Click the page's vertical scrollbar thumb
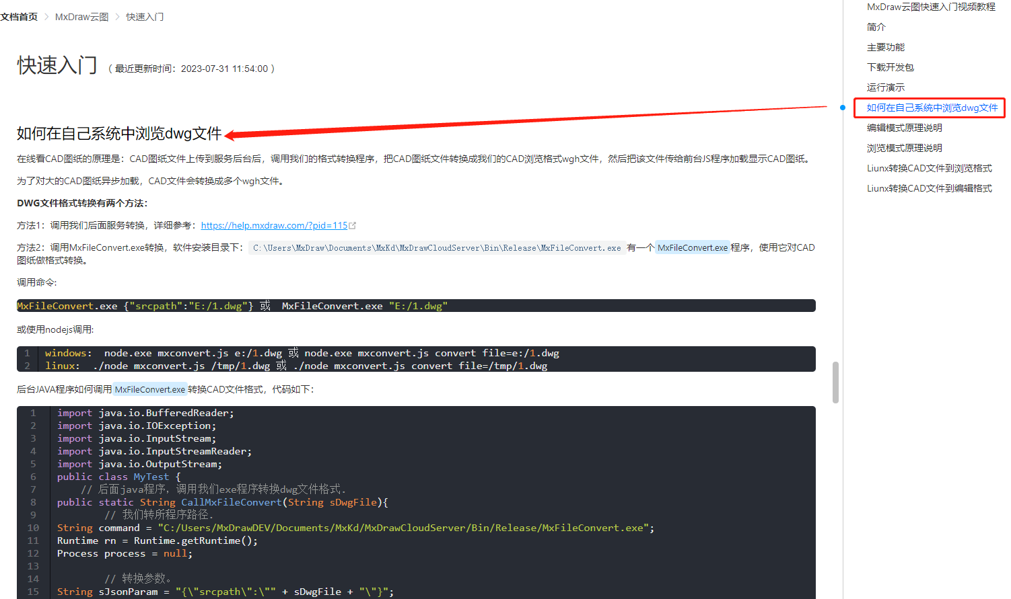Image resolution: width=1011 pixels, height=599 pixels. pos(835,382)
